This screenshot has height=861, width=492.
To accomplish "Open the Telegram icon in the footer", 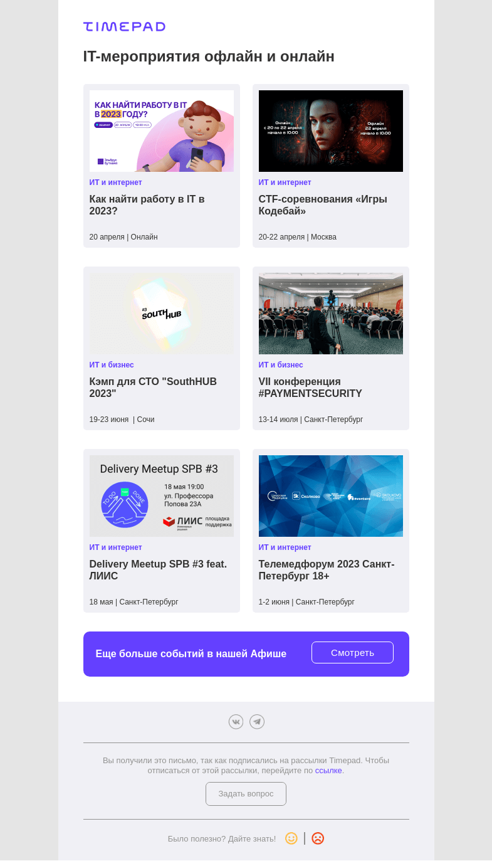I will pos(257,722).
